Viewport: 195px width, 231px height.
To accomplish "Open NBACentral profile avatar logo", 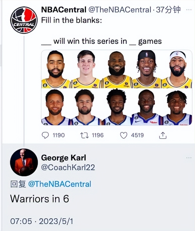I will click(24, 20).
